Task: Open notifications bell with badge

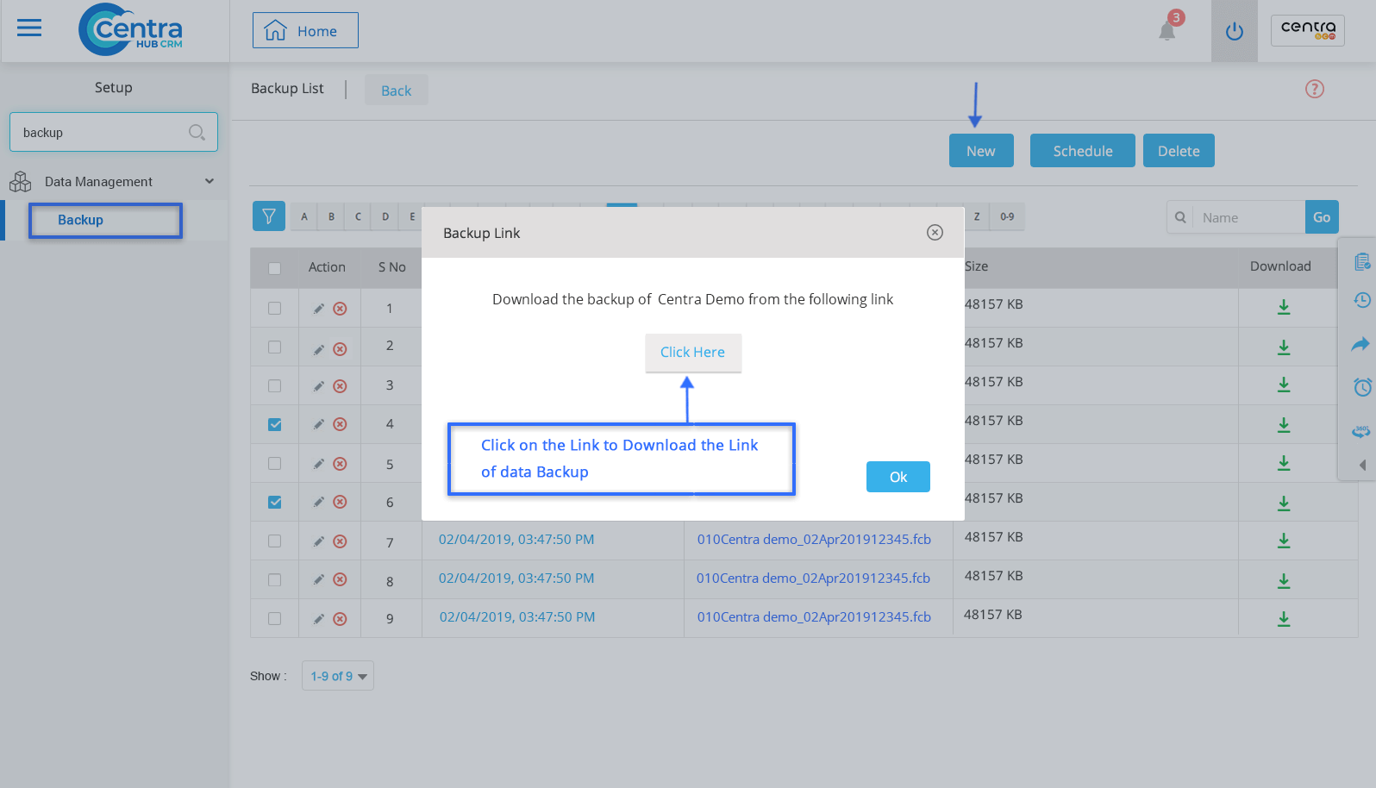Action: [x=1168, y=28]
